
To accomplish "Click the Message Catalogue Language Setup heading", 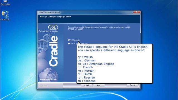I will 55,17.
